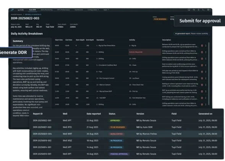Expand the Apps menu

pyautogui.click(x=106, y=10)
